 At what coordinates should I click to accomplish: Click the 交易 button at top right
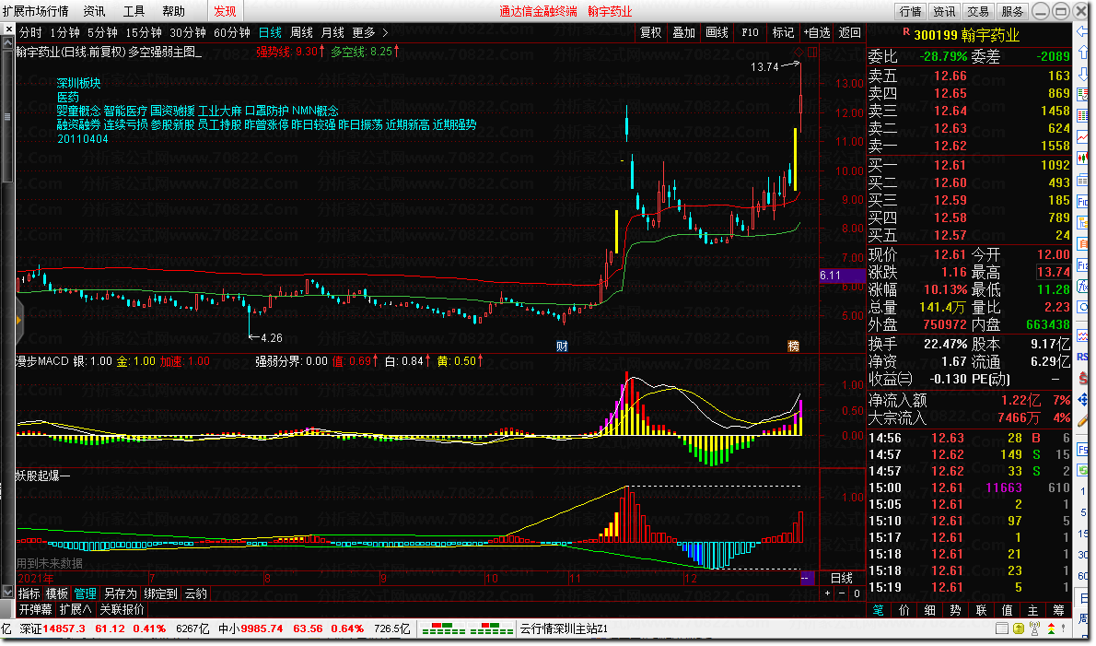978,11
